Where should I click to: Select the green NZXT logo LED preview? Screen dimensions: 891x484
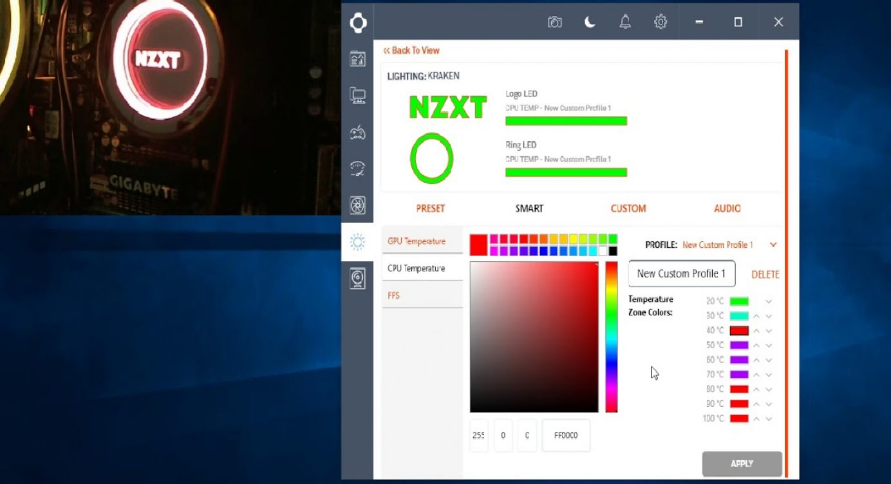[x=448, y=107]
